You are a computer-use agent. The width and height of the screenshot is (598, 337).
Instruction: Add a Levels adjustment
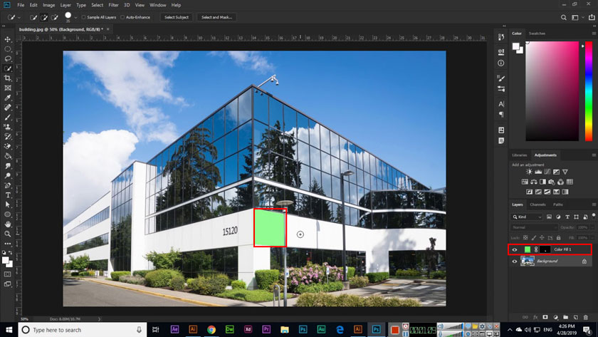click(538, 172)
